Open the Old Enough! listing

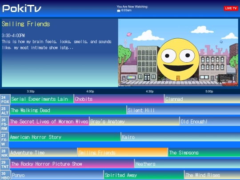pos(210,121)
